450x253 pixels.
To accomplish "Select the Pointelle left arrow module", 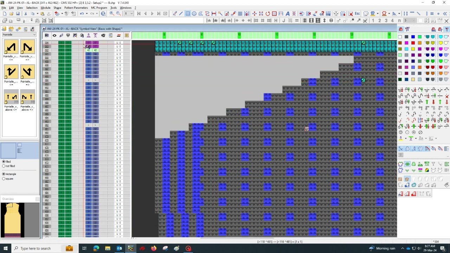I will [x=11, y=47].
